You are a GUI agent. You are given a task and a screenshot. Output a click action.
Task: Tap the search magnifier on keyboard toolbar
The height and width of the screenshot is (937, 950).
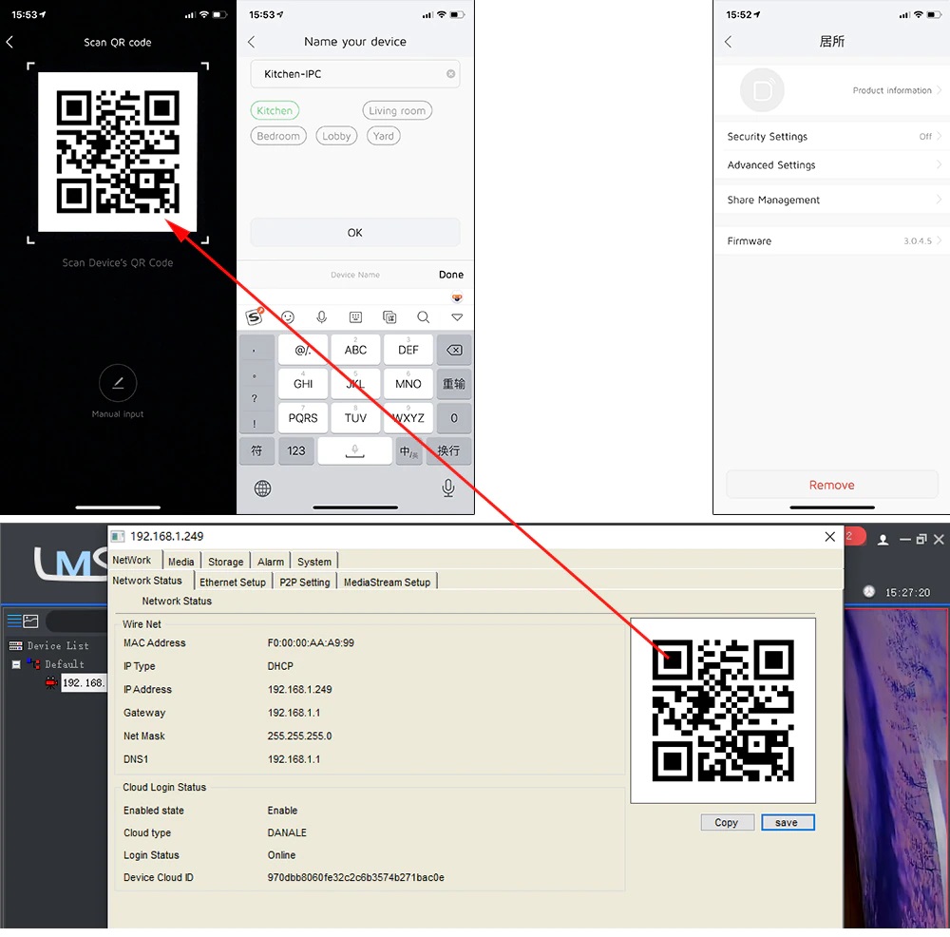424,317
